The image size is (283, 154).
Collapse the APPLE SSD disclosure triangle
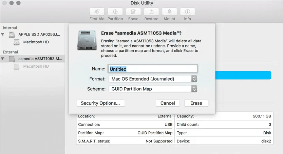[3, 35]
